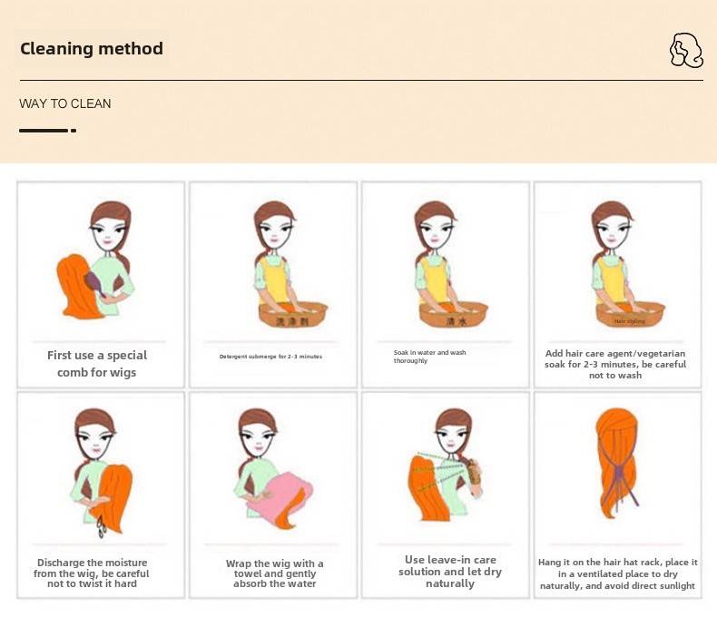Click 'Discharge the moisture from the wig'
The width and height of the screenshot is (717, 627).
point(92,573)
